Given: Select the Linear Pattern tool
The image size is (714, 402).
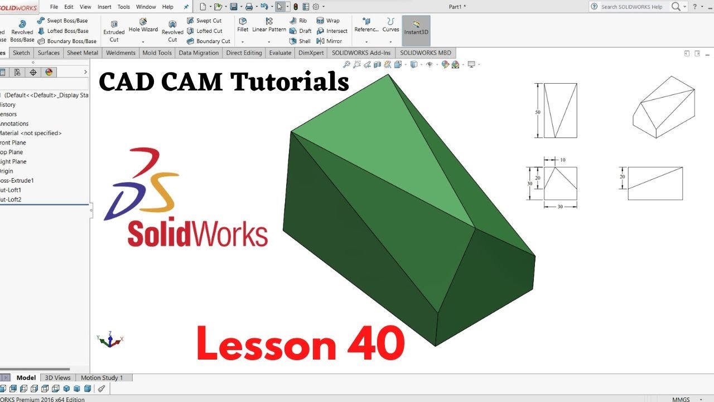Looking at the screenshot, I should click(269, 25).
